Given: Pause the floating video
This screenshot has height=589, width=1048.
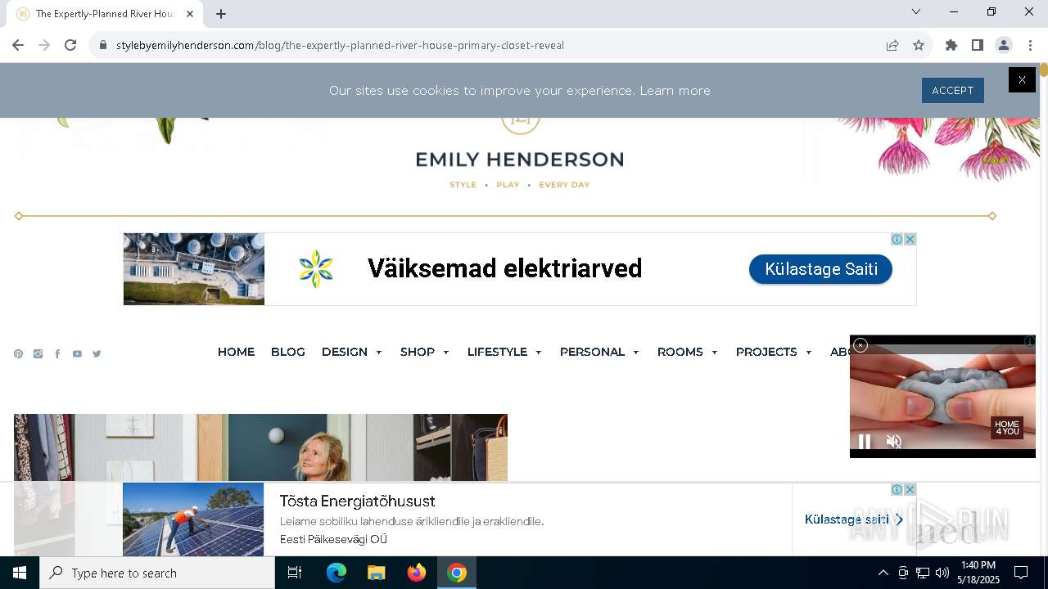Looking at the screenshot, I should 865,442.
